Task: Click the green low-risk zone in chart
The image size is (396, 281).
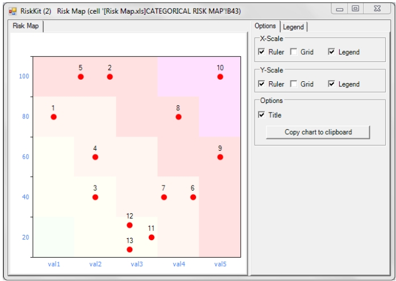Action: pos(53,236)
